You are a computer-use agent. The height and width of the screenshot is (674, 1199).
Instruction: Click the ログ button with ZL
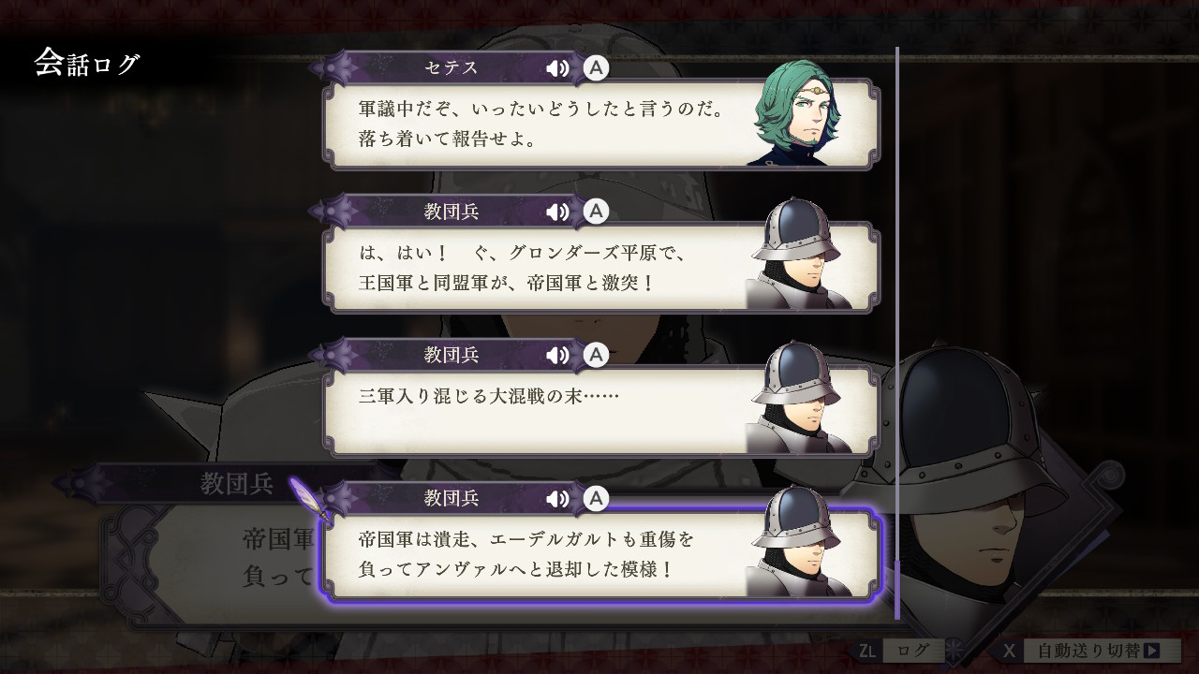pos(914,650)
